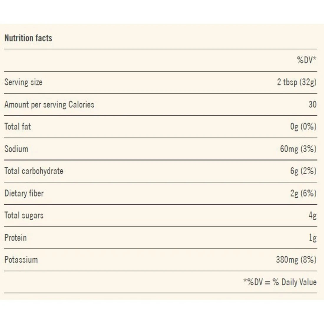The image size is (324, 324).
Task: Select the Sodium row label
Action: [16, 149]
